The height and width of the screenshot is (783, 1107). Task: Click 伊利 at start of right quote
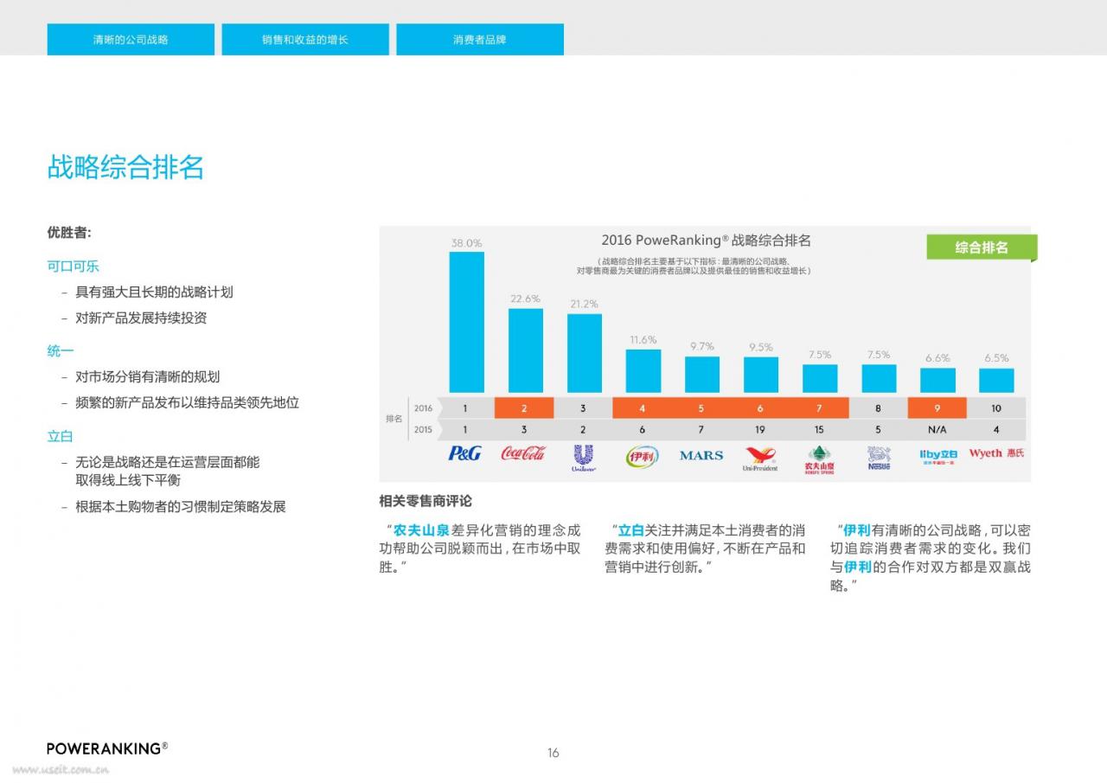pos(857,529)
